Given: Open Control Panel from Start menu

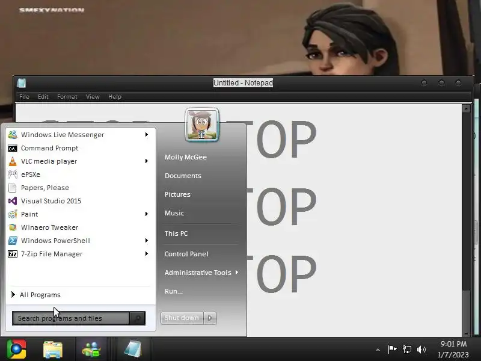Looking at the screenshot, I should 186,254.
